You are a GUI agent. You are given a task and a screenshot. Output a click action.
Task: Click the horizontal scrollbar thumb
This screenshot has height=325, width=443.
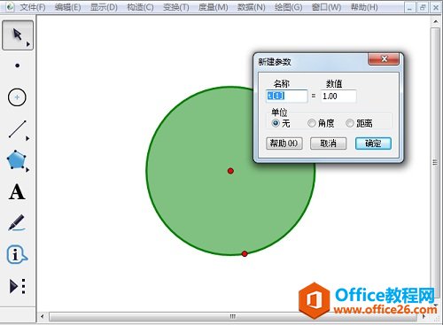click(233, 316)
